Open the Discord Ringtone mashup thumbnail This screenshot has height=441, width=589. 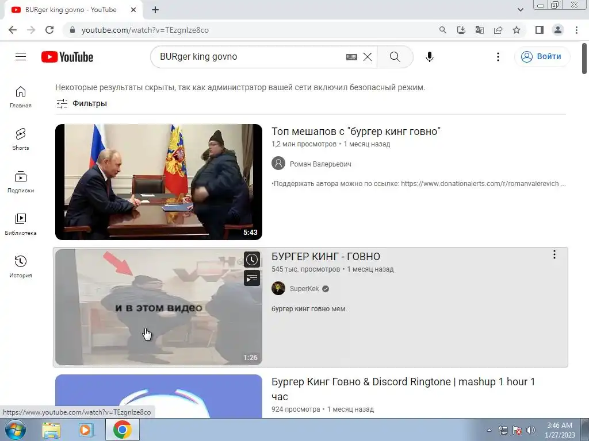click(x=159, y=396)
